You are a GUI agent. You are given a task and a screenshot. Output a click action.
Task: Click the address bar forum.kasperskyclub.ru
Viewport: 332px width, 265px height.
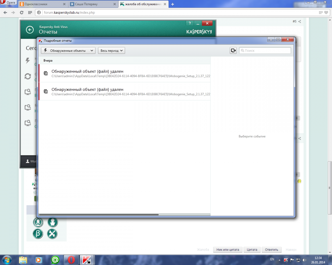[177, 12]
